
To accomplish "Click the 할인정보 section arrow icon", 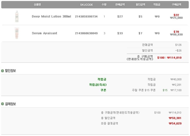I will (3, 71).
